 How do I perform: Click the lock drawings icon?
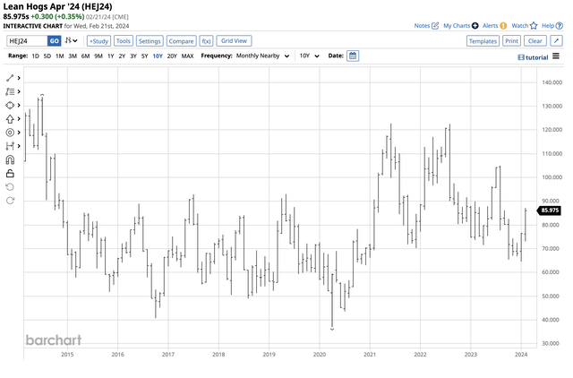10,173
